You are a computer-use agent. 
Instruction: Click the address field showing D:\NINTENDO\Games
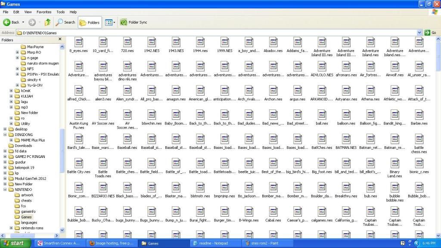(216, 33)
